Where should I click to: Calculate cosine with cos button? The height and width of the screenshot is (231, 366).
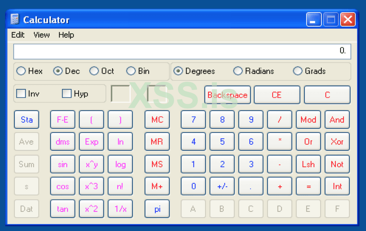63,186
